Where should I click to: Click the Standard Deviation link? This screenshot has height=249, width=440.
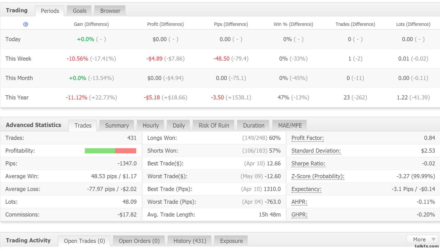tap(316, 151)
